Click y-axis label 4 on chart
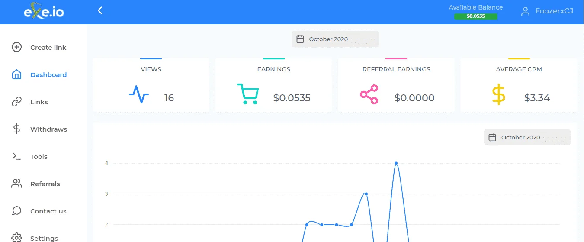The image size is (584, 242). 106,163
